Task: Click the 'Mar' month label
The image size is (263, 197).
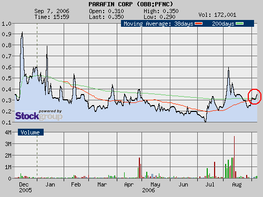Action: click(102, 184)
